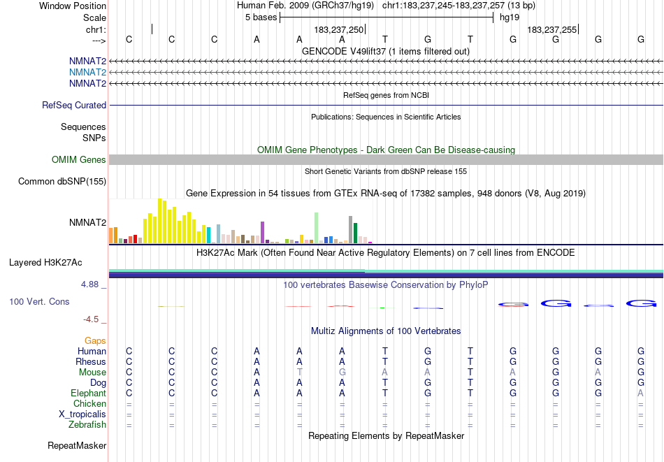
Task: Click the 100 Vert. Cons label
Action: click(39, 301)
